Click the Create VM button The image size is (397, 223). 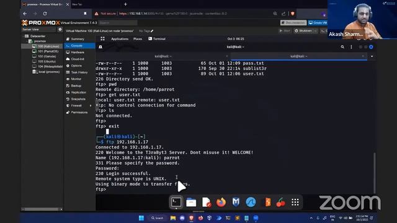click(318, 23)
